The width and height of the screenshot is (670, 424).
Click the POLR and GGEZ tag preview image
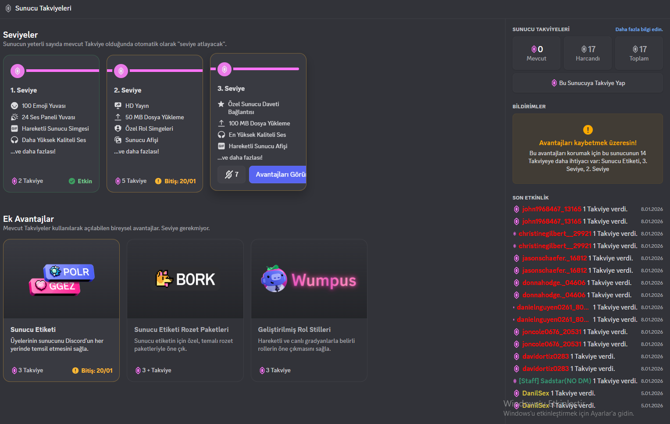click(61, 279)
